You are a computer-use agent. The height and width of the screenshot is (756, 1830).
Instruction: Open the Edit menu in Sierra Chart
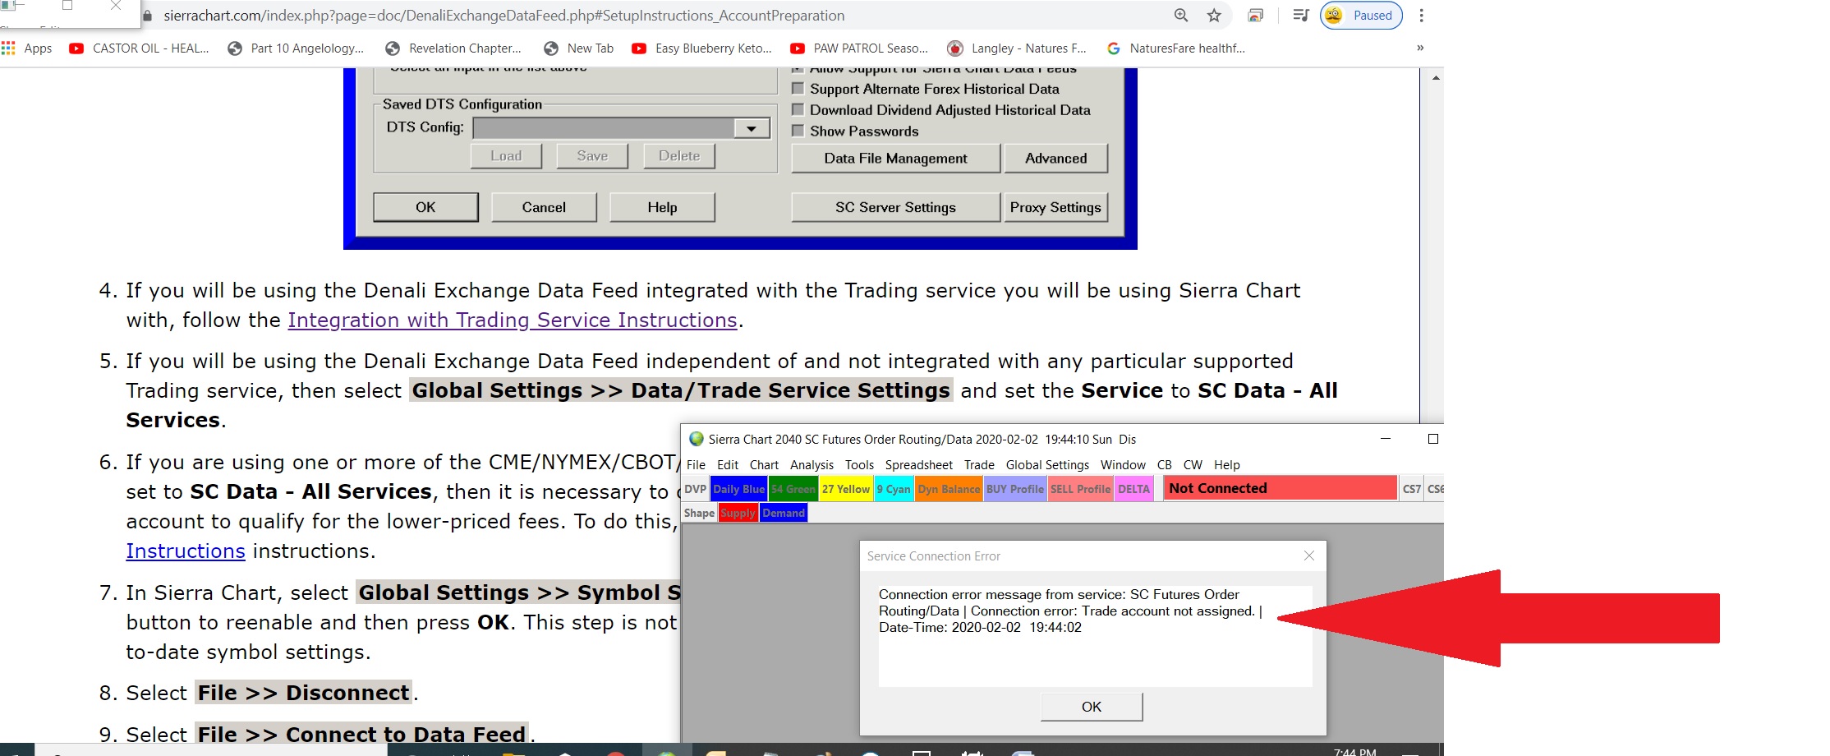pos(728,464)
